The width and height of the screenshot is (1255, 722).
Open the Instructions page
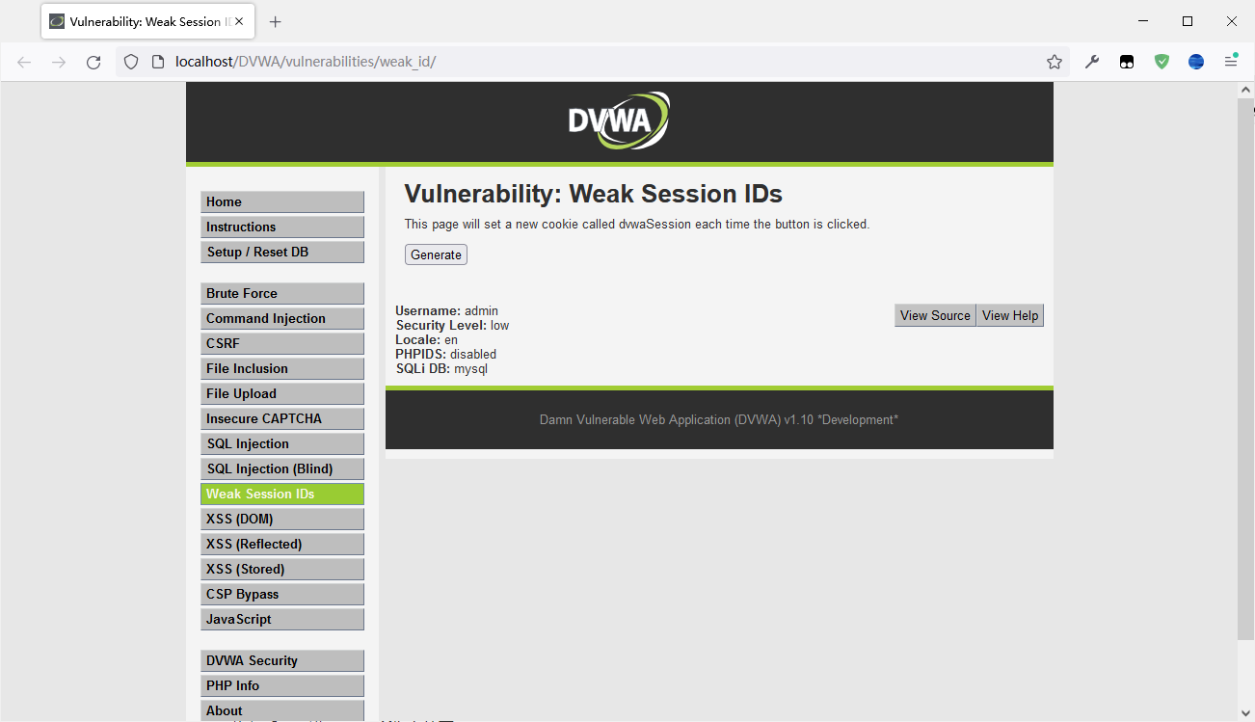pyautogui.click(x=282, y=227)
